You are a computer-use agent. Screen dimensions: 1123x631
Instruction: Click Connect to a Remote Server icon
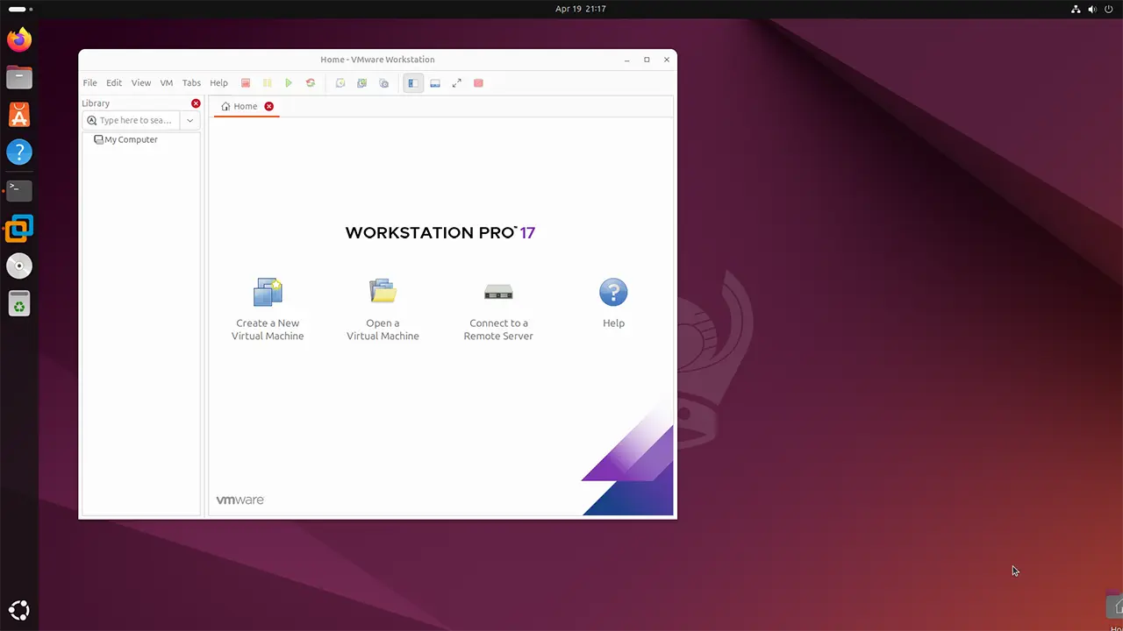[x=498, y=292]
